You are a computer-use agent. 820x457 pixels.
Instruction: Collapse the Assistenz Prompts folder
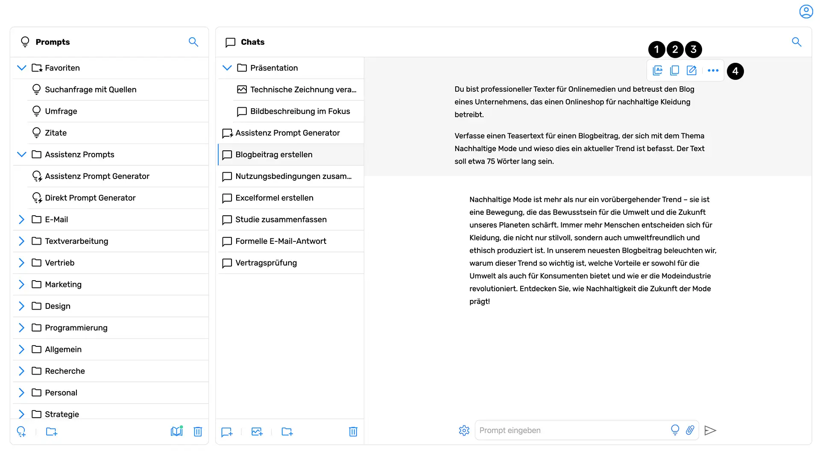(22, 154)
